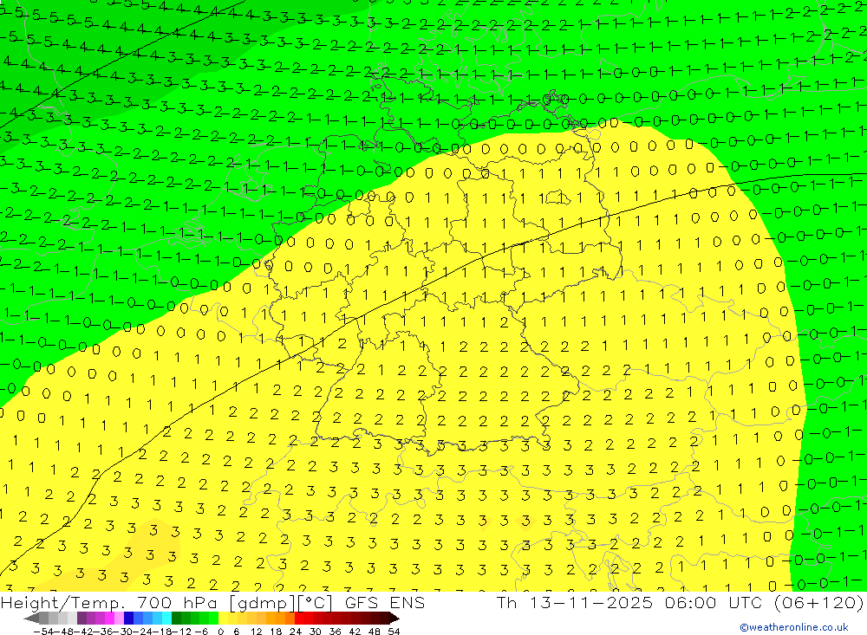Pick the dark green swatch above label -12
The width and height of the screenshot is (867, 635).
click(x=176, y=619)
